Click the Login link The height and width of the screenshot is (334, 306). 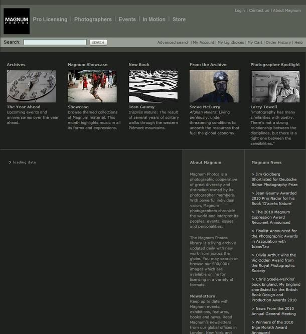240,11
